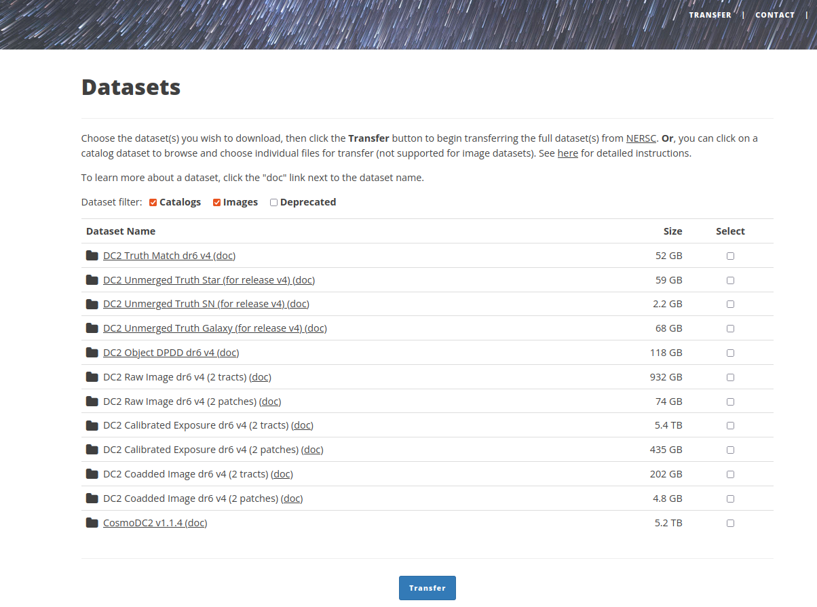Image resolution: width=817 pixels, height=607 pixels.
Task: Open doc link for Coadded Image 2 patches
Action: point(292,498)
